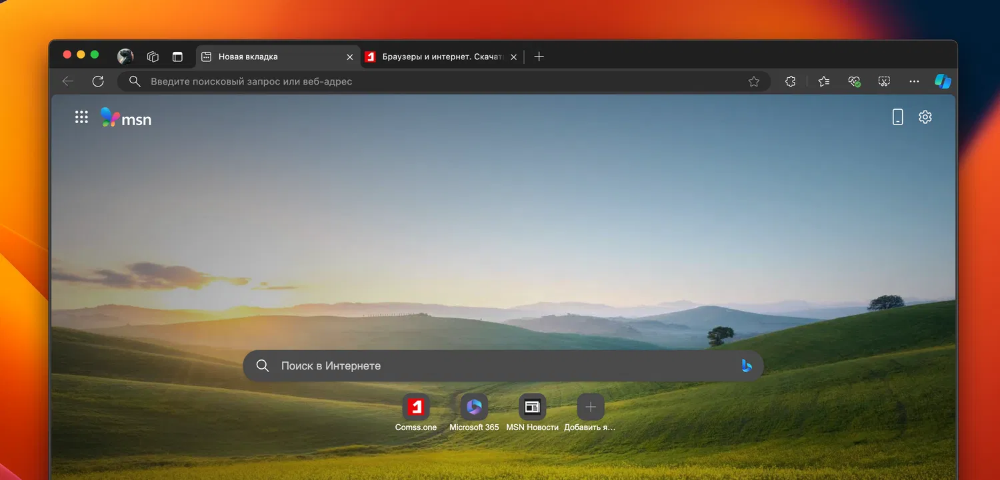Add this page to favorites with the star

click(754, 81)
